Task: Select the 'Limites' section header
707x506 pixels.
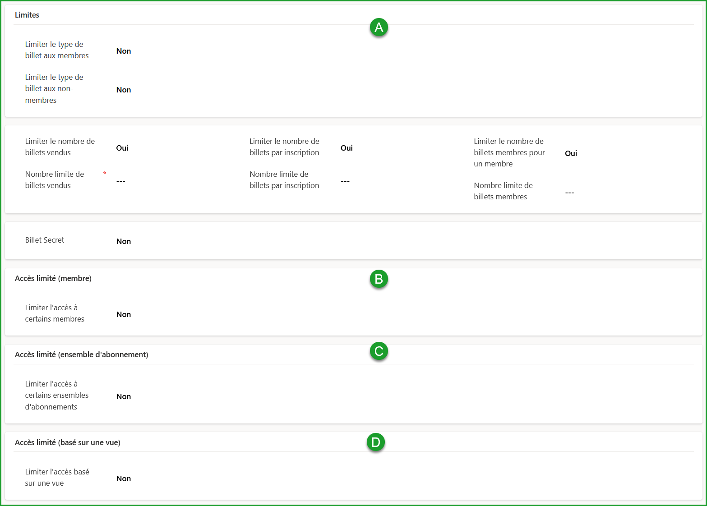Action: [27, 15]
